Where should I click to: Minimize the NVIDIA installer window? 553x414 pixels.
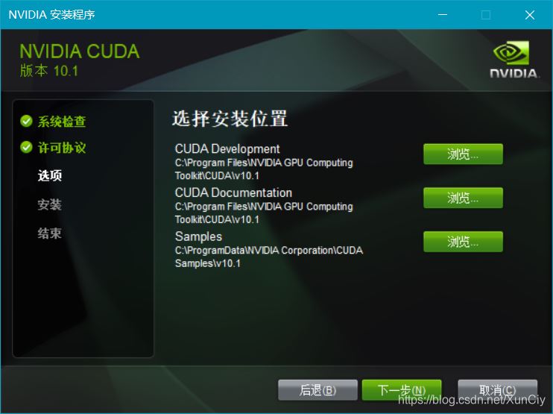click(x=443, y=14)
